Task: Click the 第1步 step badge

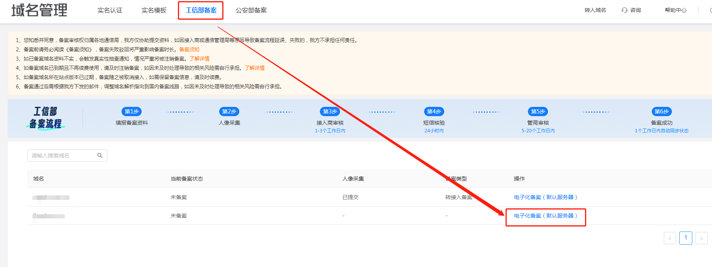Action: pos(132,112)
